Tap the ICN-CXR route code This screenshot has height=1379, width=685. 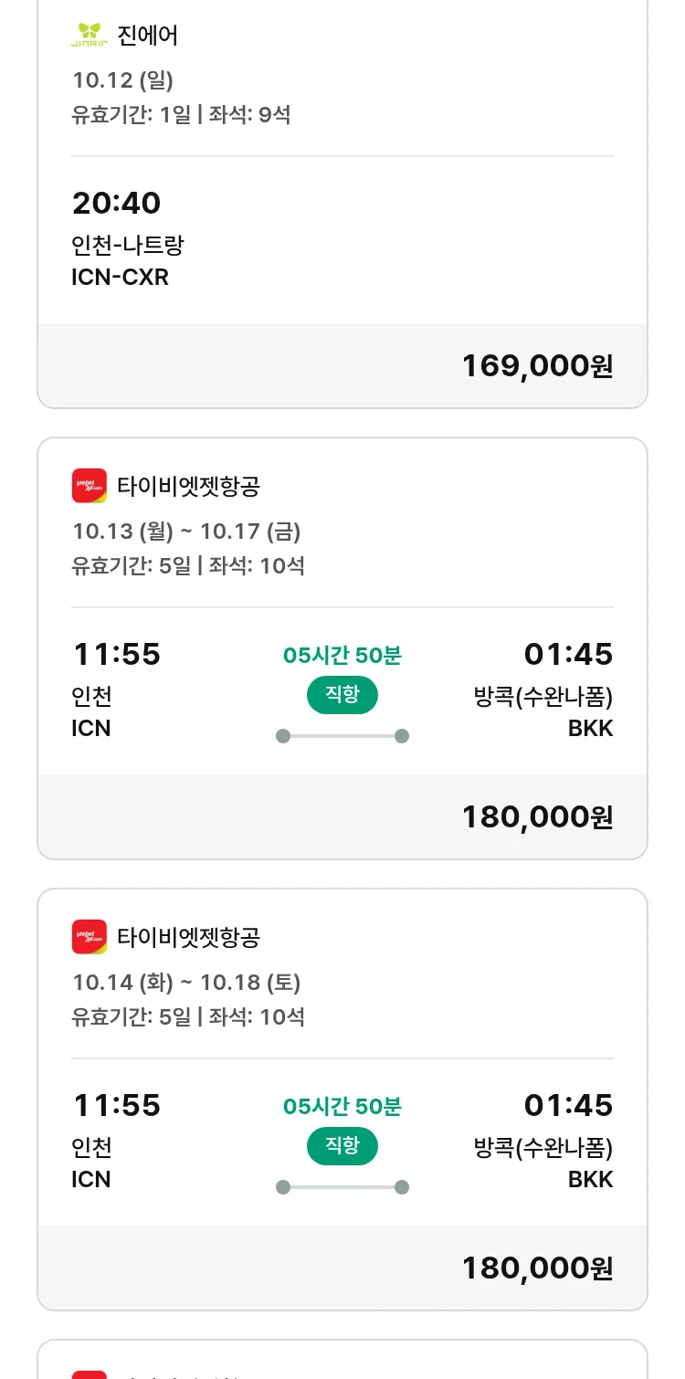[x=120, y=277]
